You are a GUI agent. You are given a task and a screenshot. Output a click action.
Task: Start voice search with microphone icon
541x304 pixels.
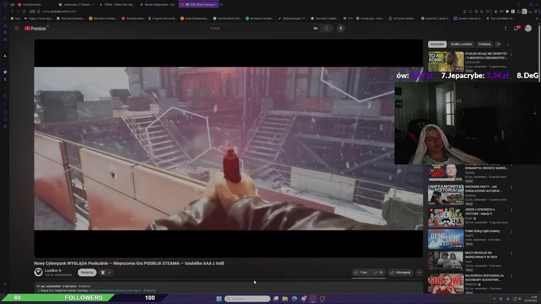341,28
